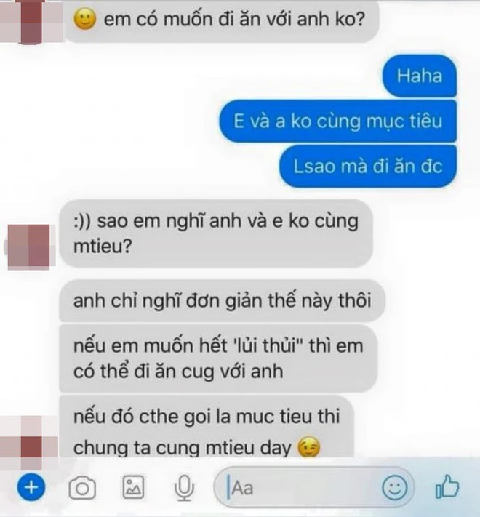Viewport: 480px width, 517px height.
Task: Tap the smiley emoji in the first message
Action: 85,19
